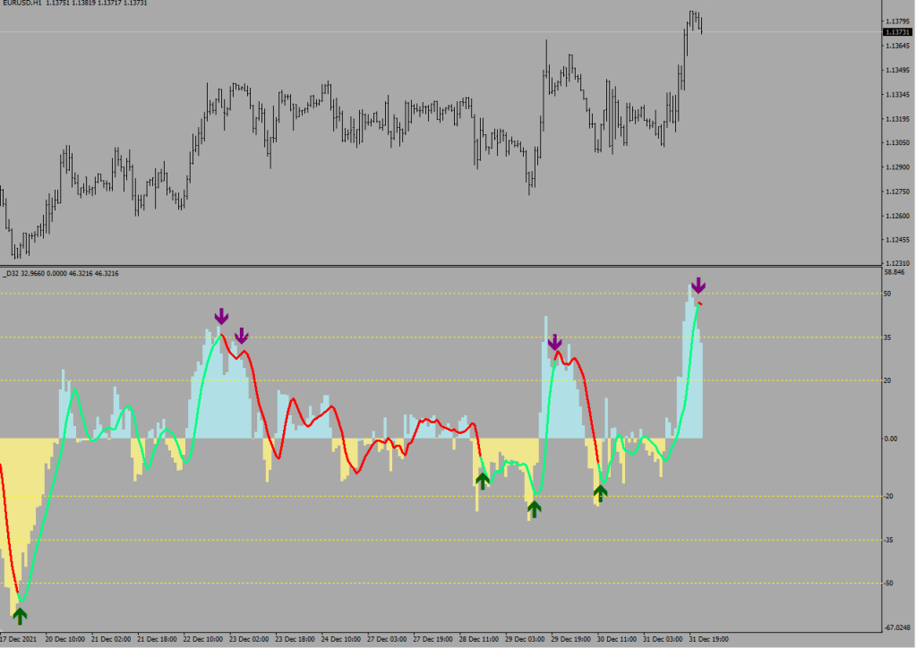
Task: Click the purple down arrow near 29 Dec 19:00
Action: [554, 342]
